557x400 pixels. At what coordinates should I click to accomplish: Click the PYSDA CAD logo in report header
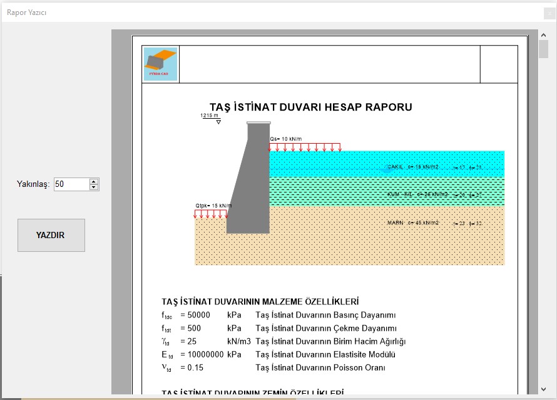tap(160, 64)
